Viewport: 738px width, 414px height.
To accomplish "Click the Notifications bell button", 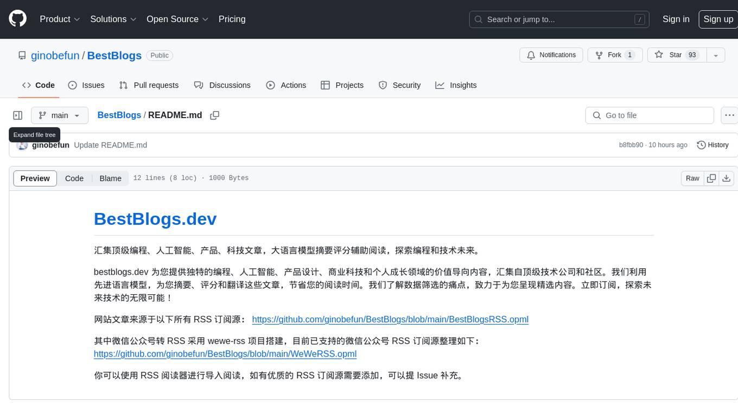I will pos(551,55).
